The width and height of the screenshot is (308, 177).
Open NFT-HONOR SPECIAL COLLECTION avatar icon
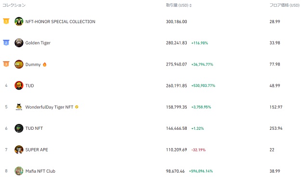tap(19, 21)
